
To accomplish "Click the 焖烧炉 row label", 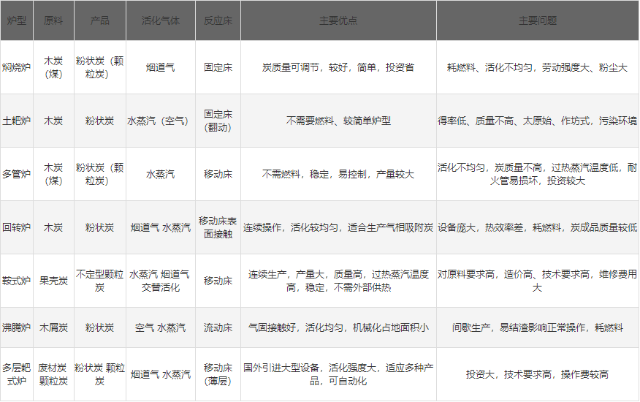I will click(16, 67).
